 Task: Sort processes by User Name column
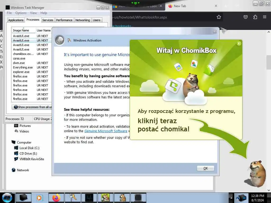pos(44,30)
